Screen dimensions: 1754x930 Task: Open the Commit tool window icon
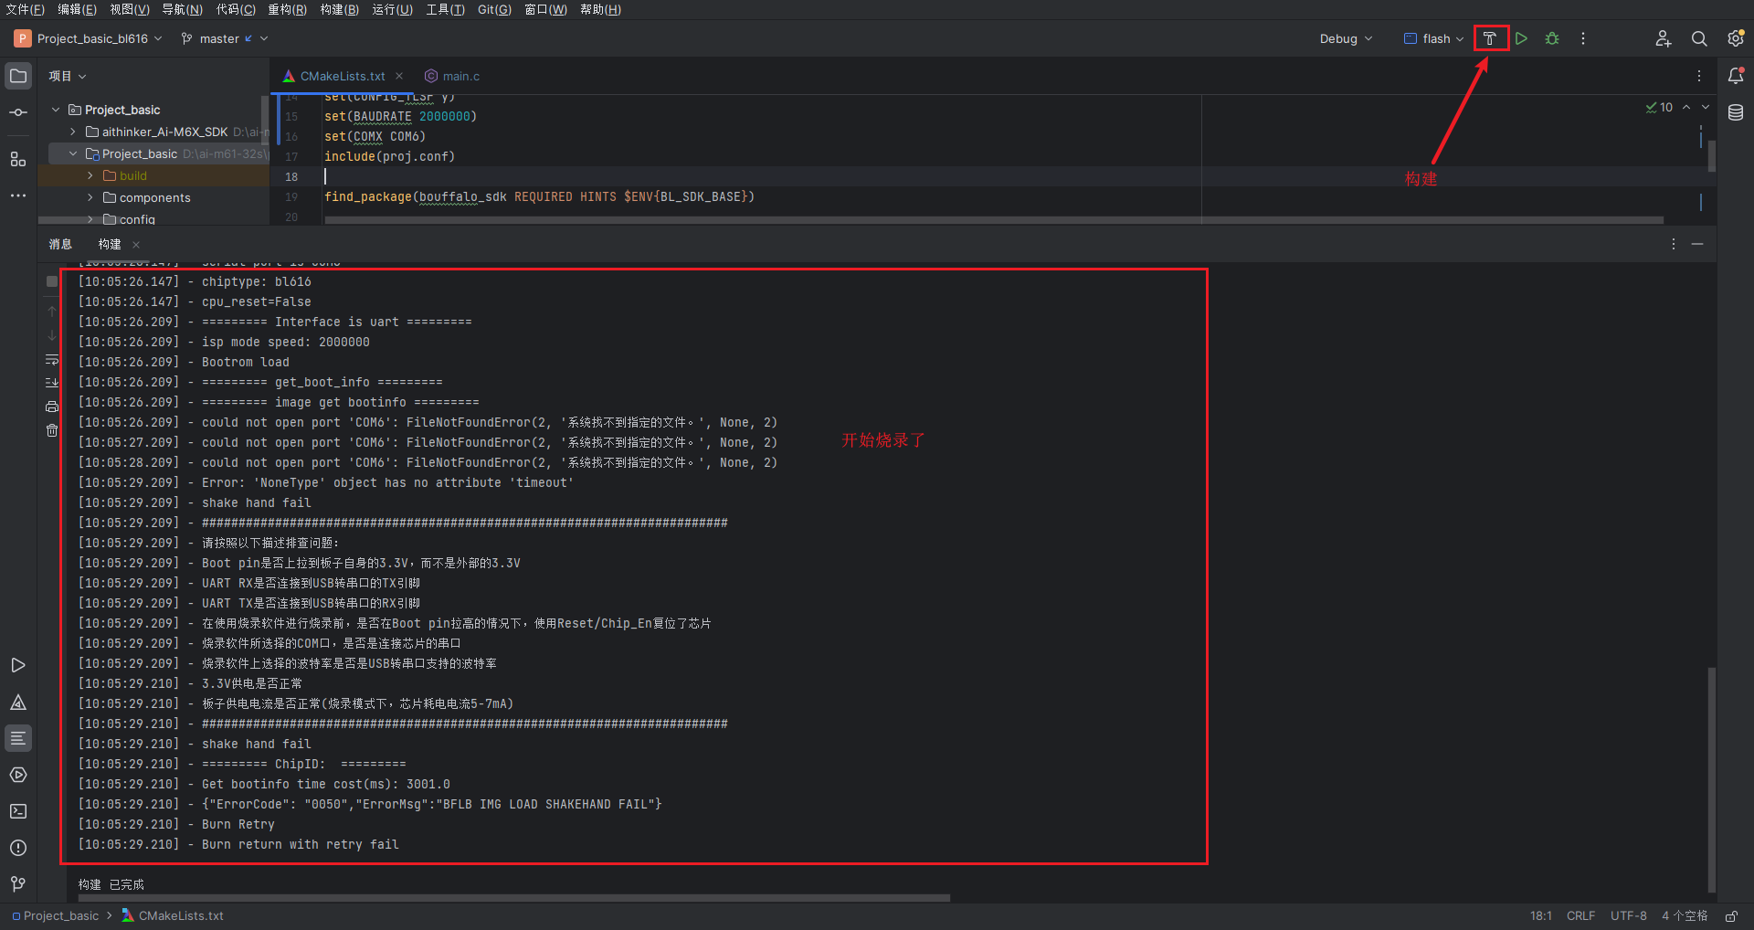18,112
